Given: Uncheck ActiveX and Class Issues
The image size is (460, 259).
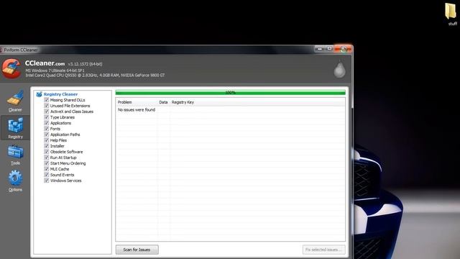Looking at the screenshot, I should (x=46, y=112).
